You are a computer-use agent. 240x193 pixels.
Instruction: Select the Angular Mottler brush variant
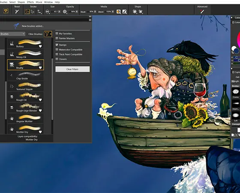[25, 118]
